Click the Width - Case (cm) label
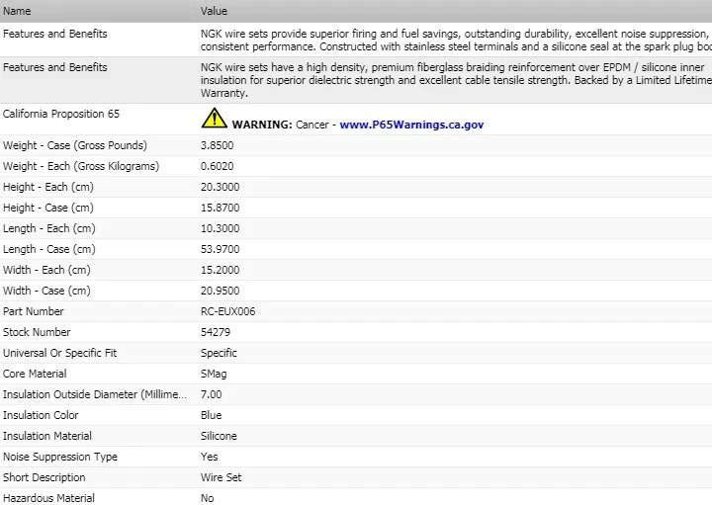The height and width of the screenshot is (505, 712). 46,291
